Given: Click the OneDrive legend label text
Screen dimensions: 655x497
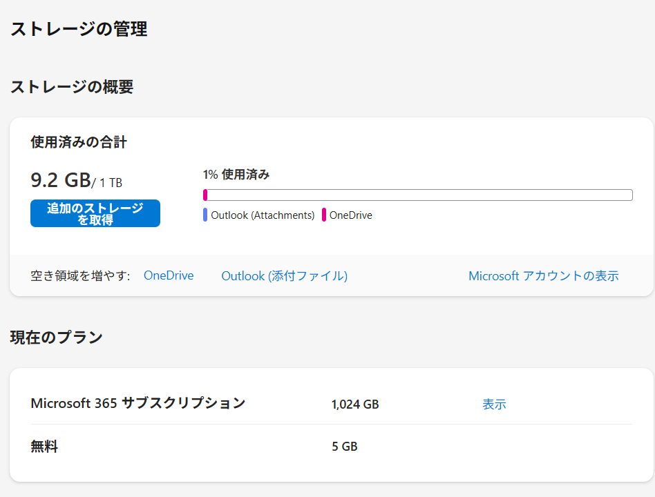Looking at the screenshot, I should (351, 215).
